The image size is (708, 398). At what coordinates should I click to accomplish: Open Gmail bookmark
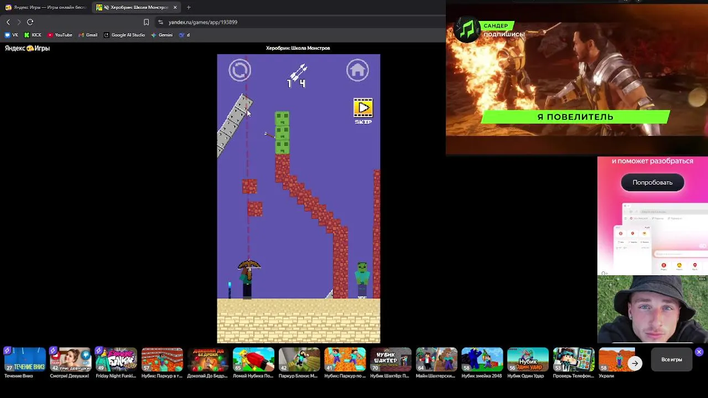[x=88, y=35]
